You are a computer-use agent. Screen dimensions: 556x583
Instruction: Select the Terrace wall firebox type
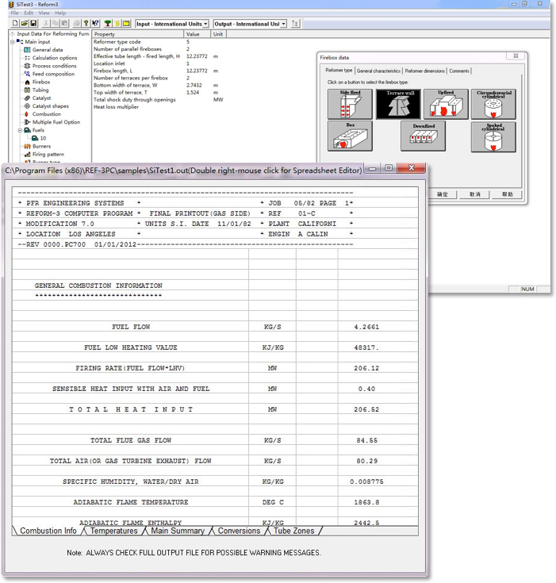click(x=398, y=104)
